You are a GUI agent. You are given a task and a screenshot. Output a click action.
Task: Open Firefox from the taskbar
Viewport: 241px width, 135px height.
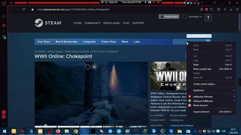click(x=58, y=131)
